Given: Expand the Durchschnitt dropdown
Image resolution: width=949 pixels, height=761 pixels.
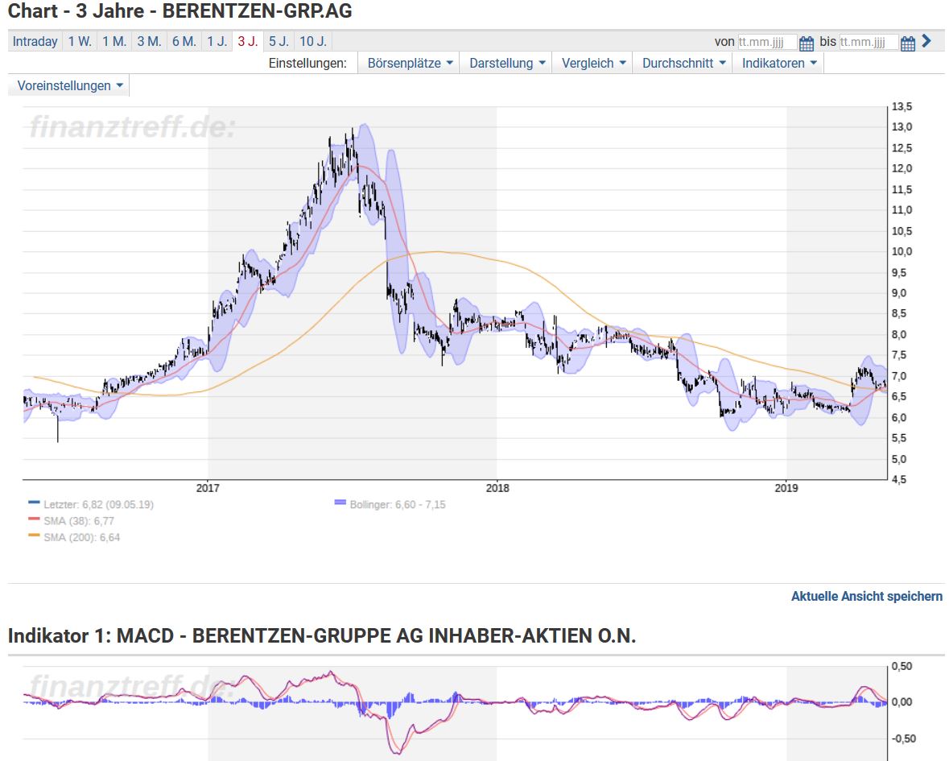Looking at the screenshot, I should pos(683,63).
